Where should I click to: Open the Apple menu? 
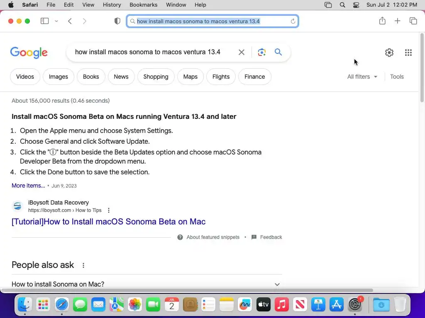[11, 5]
